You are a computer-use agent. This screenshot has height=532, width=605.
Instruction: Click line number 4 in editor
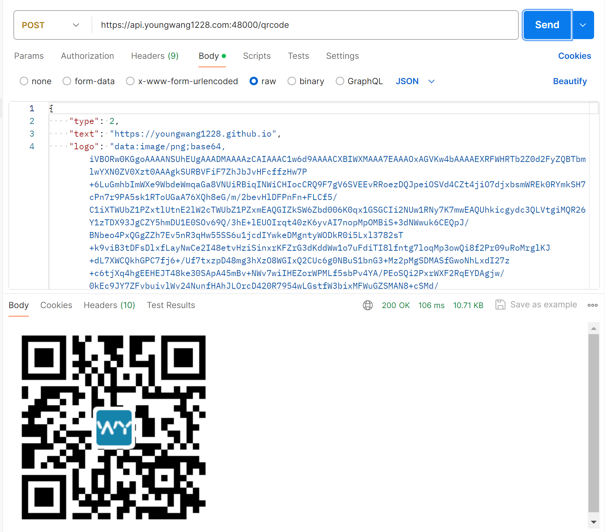(x=32, y=146)
